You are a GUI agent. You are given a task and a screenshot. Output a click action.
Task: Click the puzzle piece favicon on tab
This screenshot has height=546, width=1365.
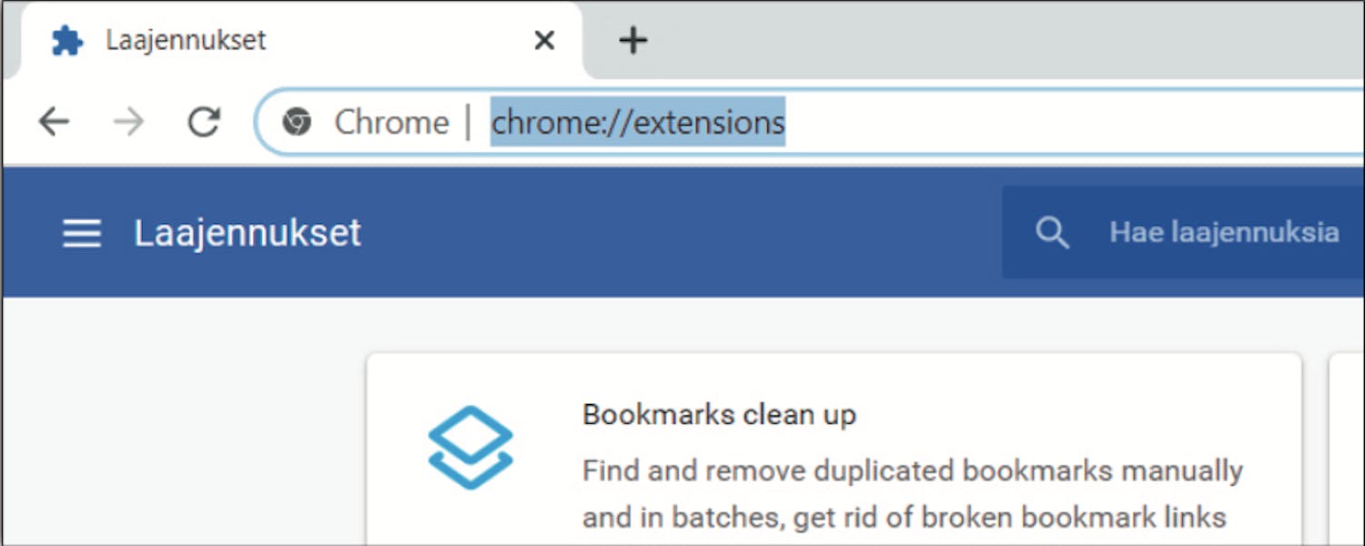(67, 40)
